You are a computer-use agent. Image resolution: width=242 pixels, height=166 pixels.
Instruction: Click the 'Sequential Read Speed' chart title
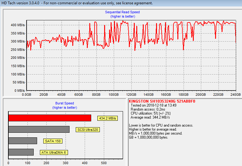[122, 12]
